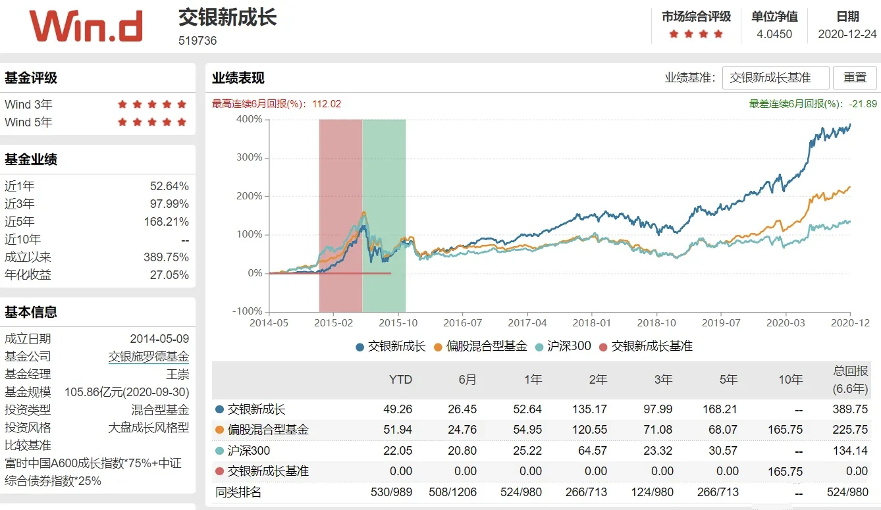The height and width of the screenshot is (510, 881).
Task: Click the 业绩基准 input field
Action: tap(776, 78)
